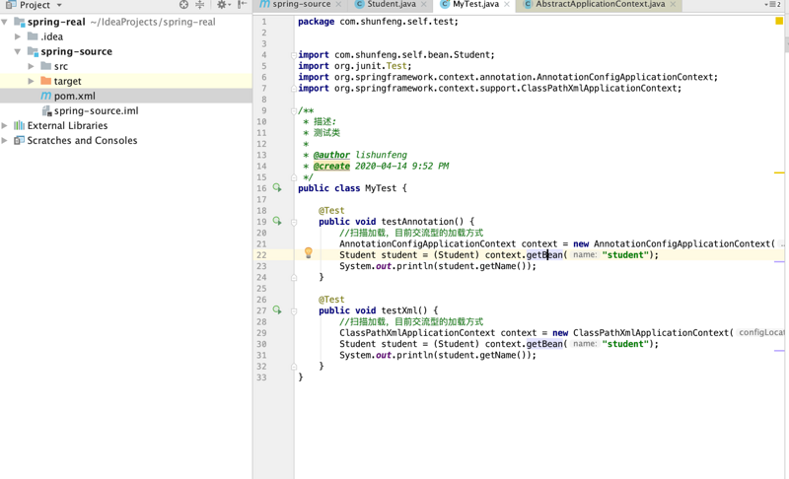Expand the target folder

(x=32, y=81)
